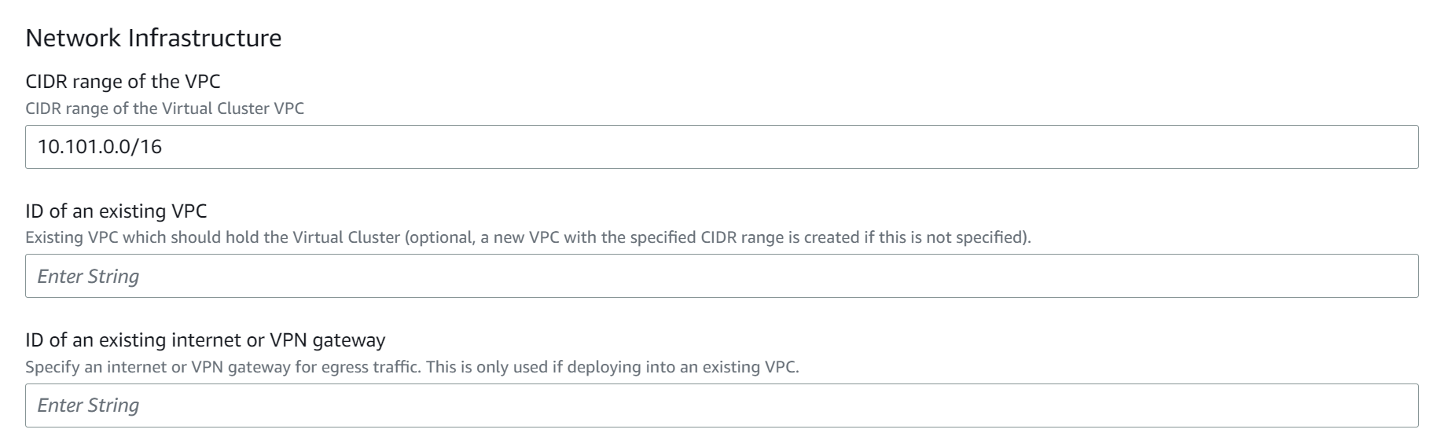Click empty area inside the existing VPC field
The width and height of the screenshot is (1444, 433).
pyautogui.click(x=786, y=276)
